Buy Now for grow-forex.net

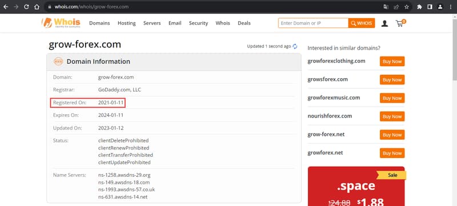pos(392,135)
